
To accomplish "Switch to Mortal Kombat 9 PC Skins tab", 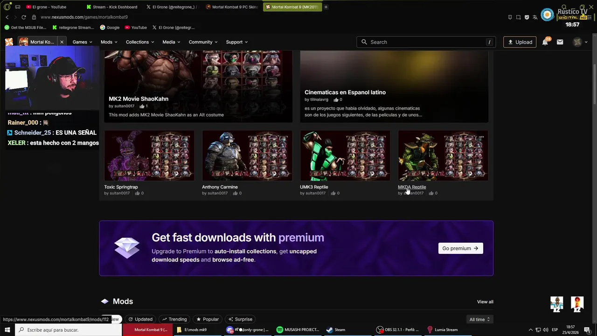I will click(231, 7).
